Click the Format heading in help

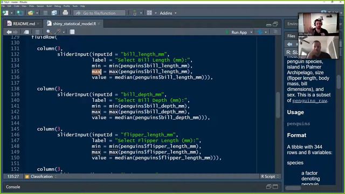point(296,135)
